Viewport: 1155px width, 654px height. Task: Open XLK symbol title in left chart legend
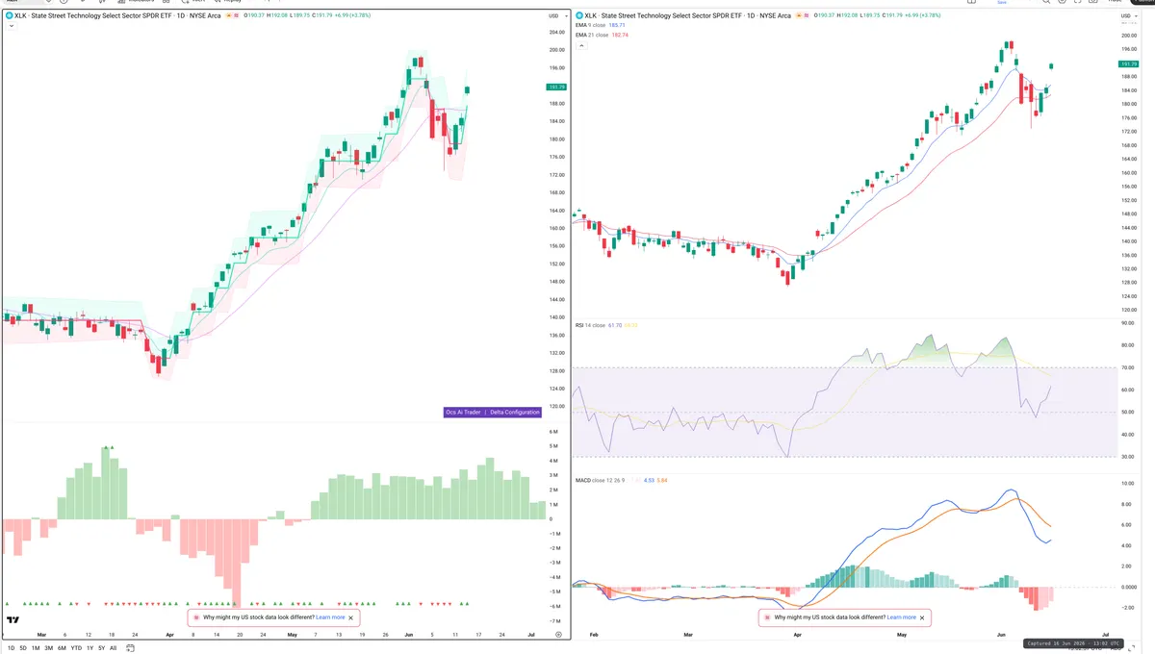point(118,16)
